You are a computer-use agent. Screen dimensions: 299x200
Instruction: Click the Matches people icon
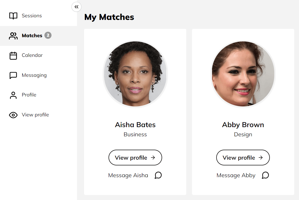tap(13, 36)
